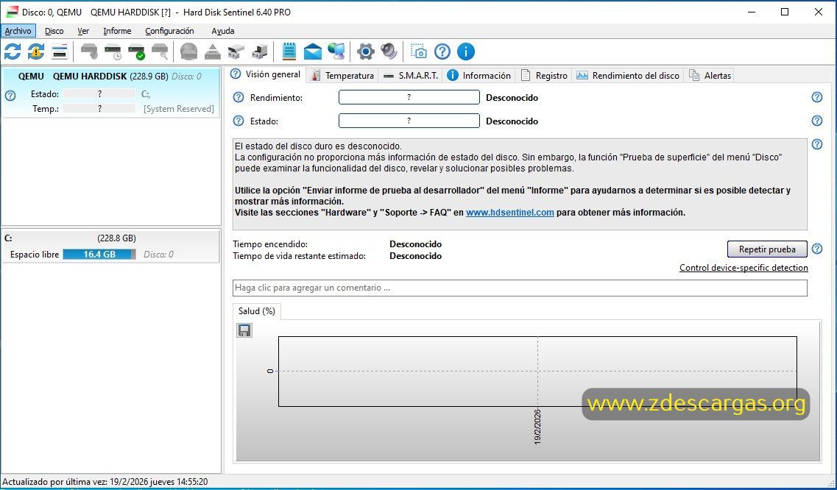Click the comment input field
Viewport: 837px width, 490px height.
pyautogui.click(x=520, y=288)
